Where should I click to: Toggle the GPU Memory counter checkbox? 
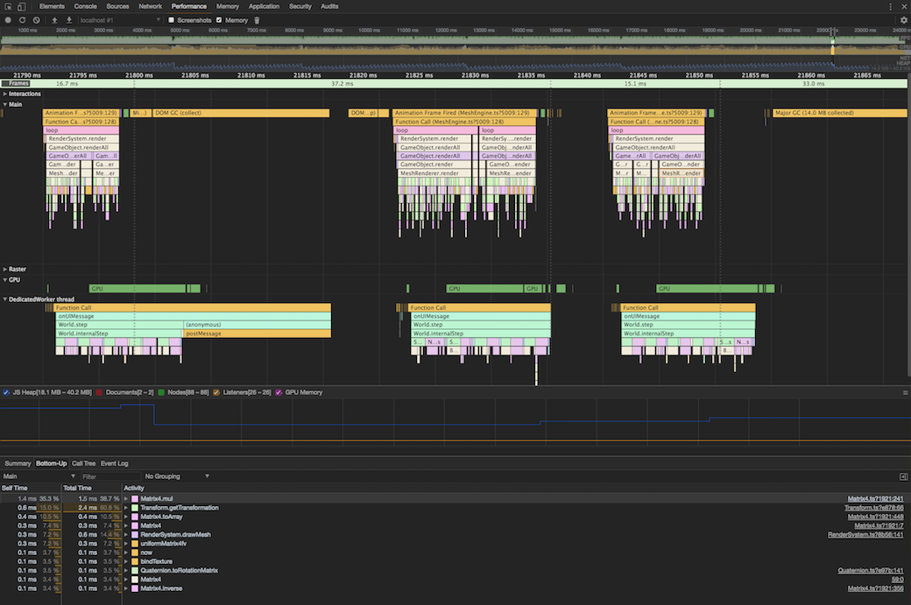(x=279, y=392)
